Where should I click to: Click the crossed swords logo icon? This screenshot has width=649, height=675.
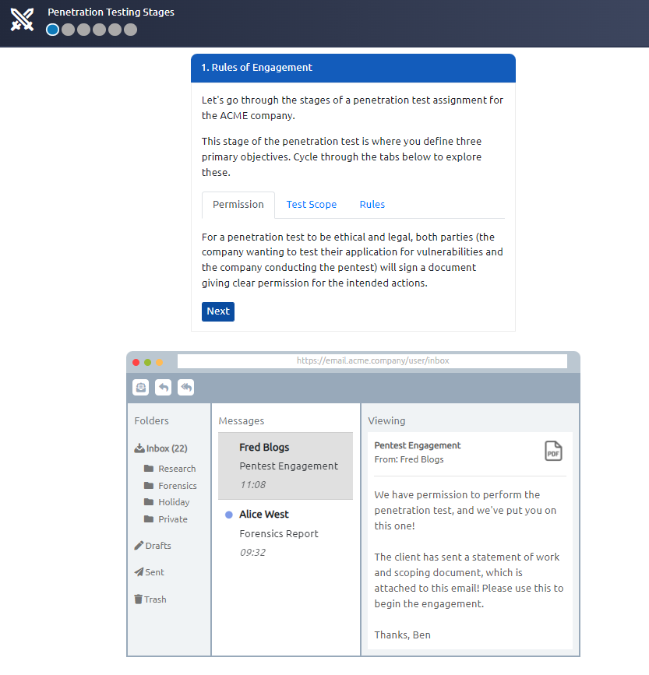tap(22, 19)
